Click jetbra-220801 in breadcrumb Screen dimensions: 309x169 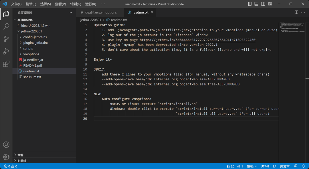91,20
